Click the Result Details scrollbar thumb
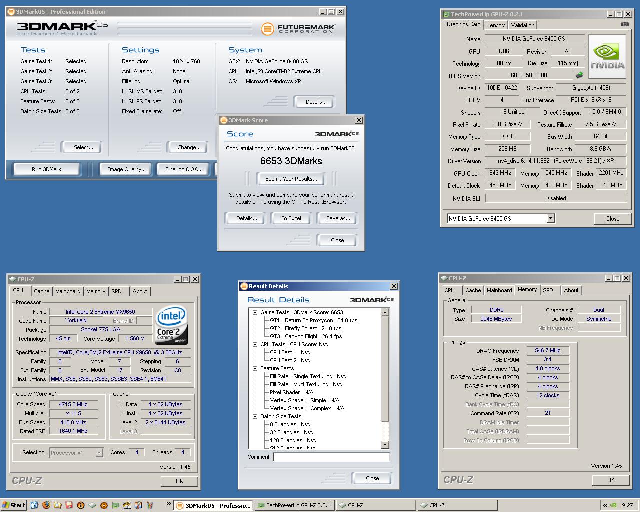Image resolution: width=640 pixels, height=512 pixels. (385, 369)
